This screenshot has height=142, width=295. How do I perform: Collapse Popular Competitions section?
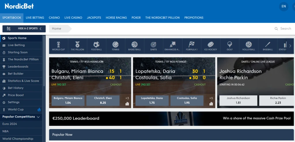click(x=21, y=117)
